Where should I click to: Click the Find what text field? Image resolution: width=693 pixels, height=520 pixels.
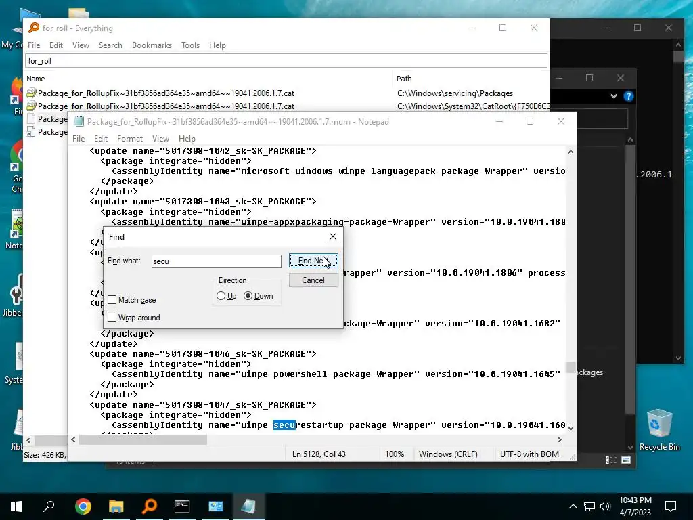(x=216, y=261)
